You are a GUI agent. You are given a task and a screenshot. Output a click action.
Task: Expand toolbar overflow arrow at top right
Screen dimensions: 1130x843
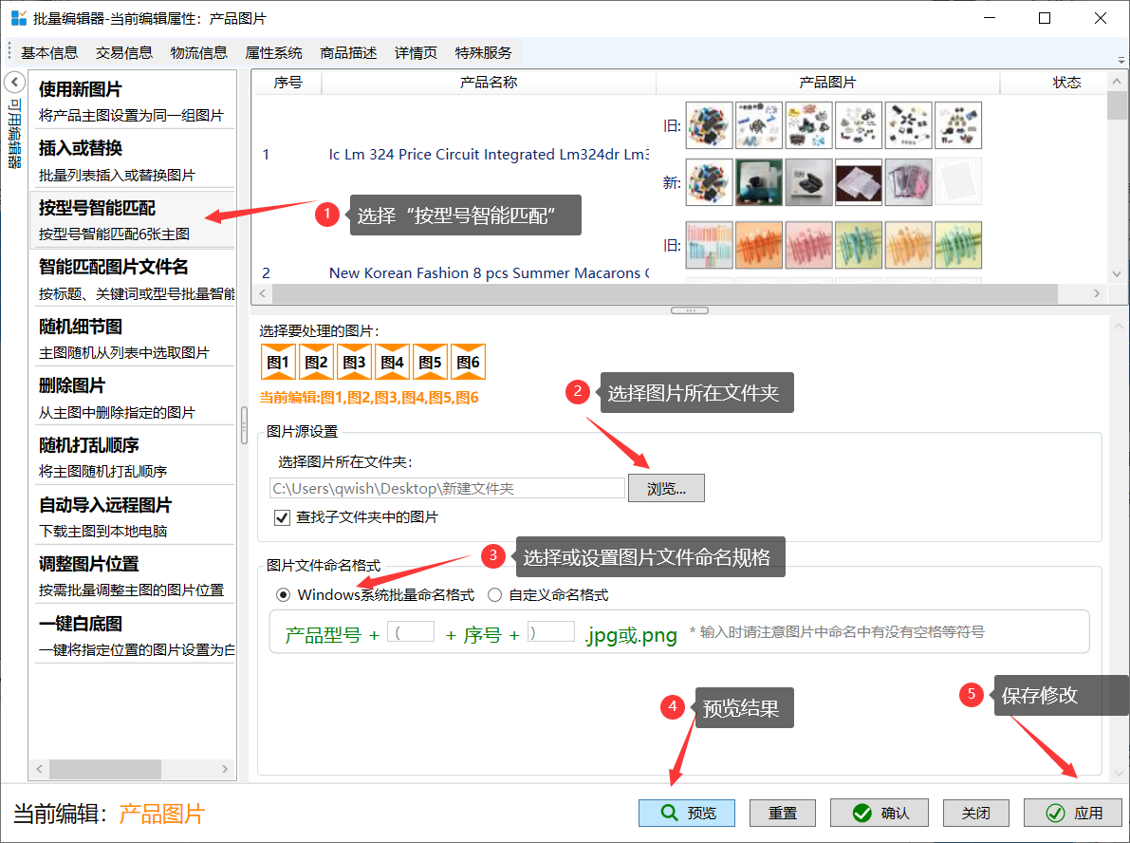(1121, 59)
